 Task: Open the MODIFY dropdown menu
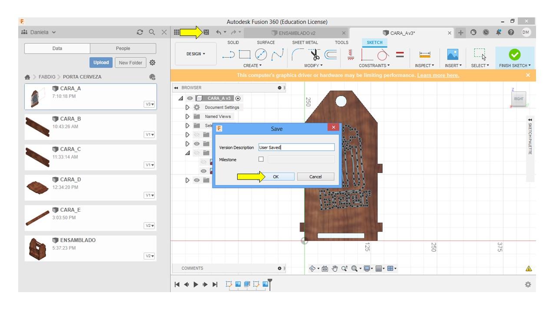pos(313,66)
